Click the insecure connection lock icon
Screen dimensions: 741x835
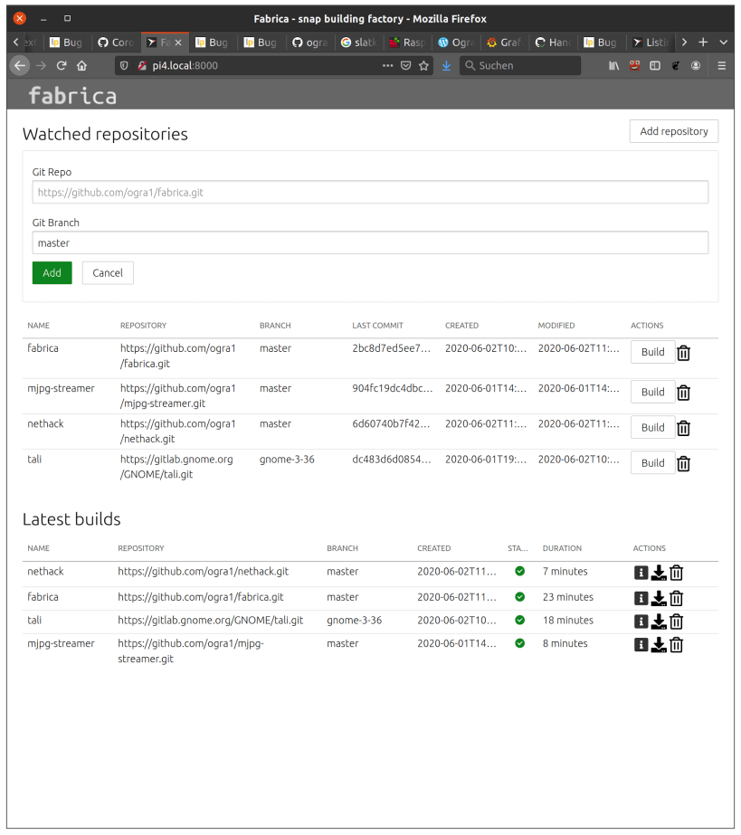pyautogui.click(x=142, y=65)
